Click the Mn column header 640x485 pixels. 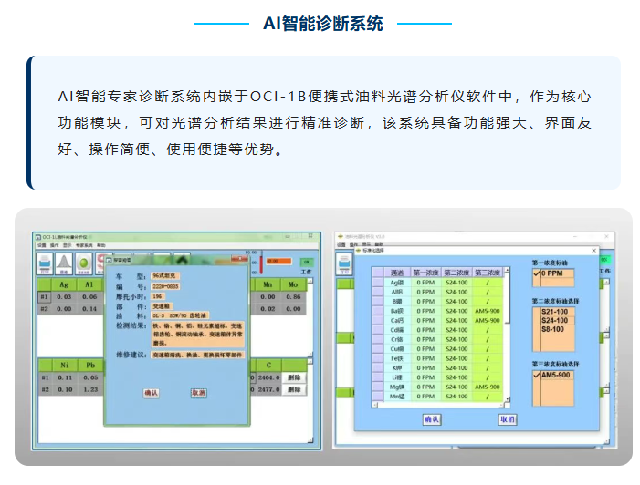[268, 284]
